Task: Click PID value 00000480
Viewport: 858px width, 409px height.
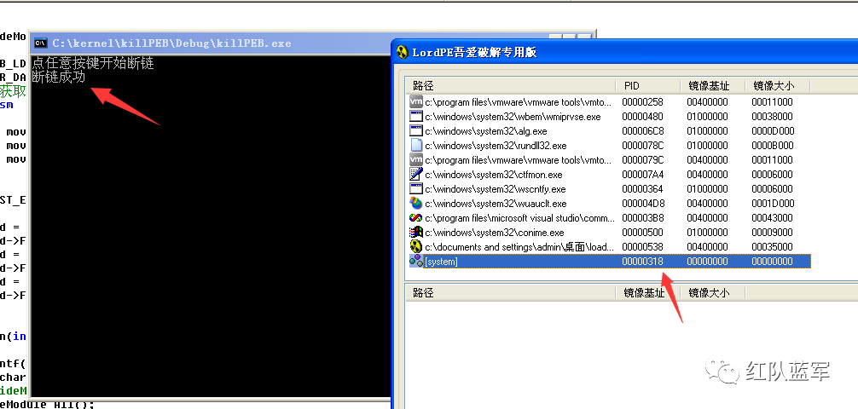Action: click(642, 117)
